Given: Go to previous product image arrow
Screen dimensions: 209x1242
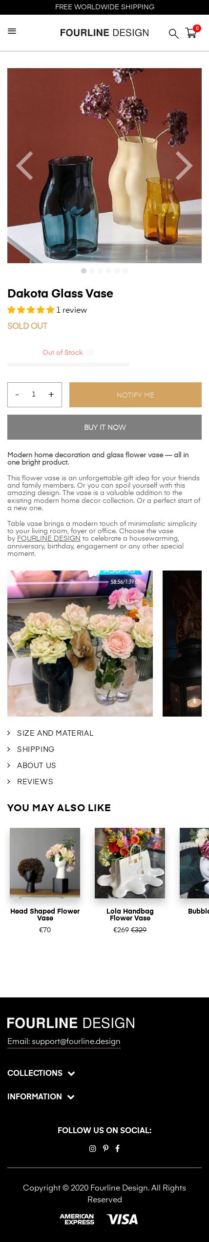Looking at the screenshot, I should 24,166.
